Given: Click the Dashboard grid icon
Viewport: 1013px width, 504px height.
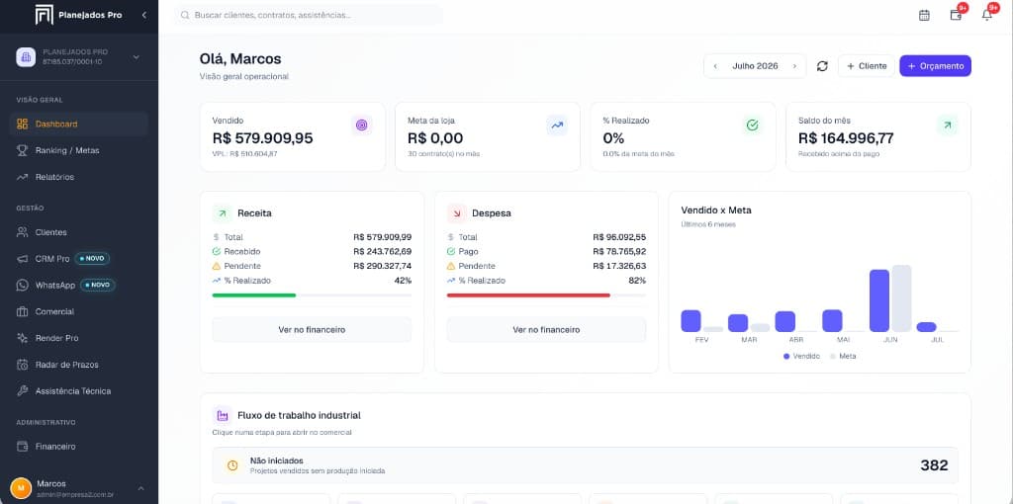Looking at the screenshot, I should point(23,124).
